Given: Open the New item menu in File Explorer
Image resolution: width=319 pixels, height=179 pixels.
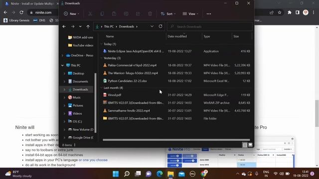Looking at the screenshot, I should 71,14.
